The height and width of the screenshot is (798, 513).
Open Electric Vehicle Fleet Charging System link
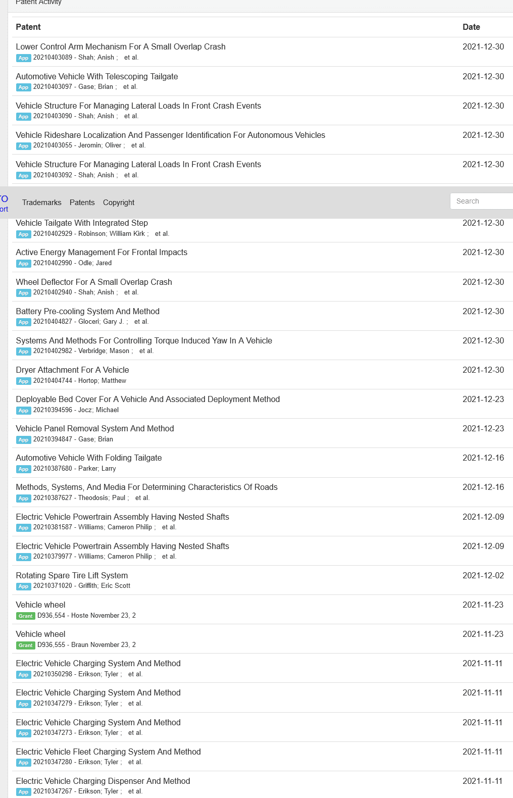pyautogui.click(x=109, y=752)
